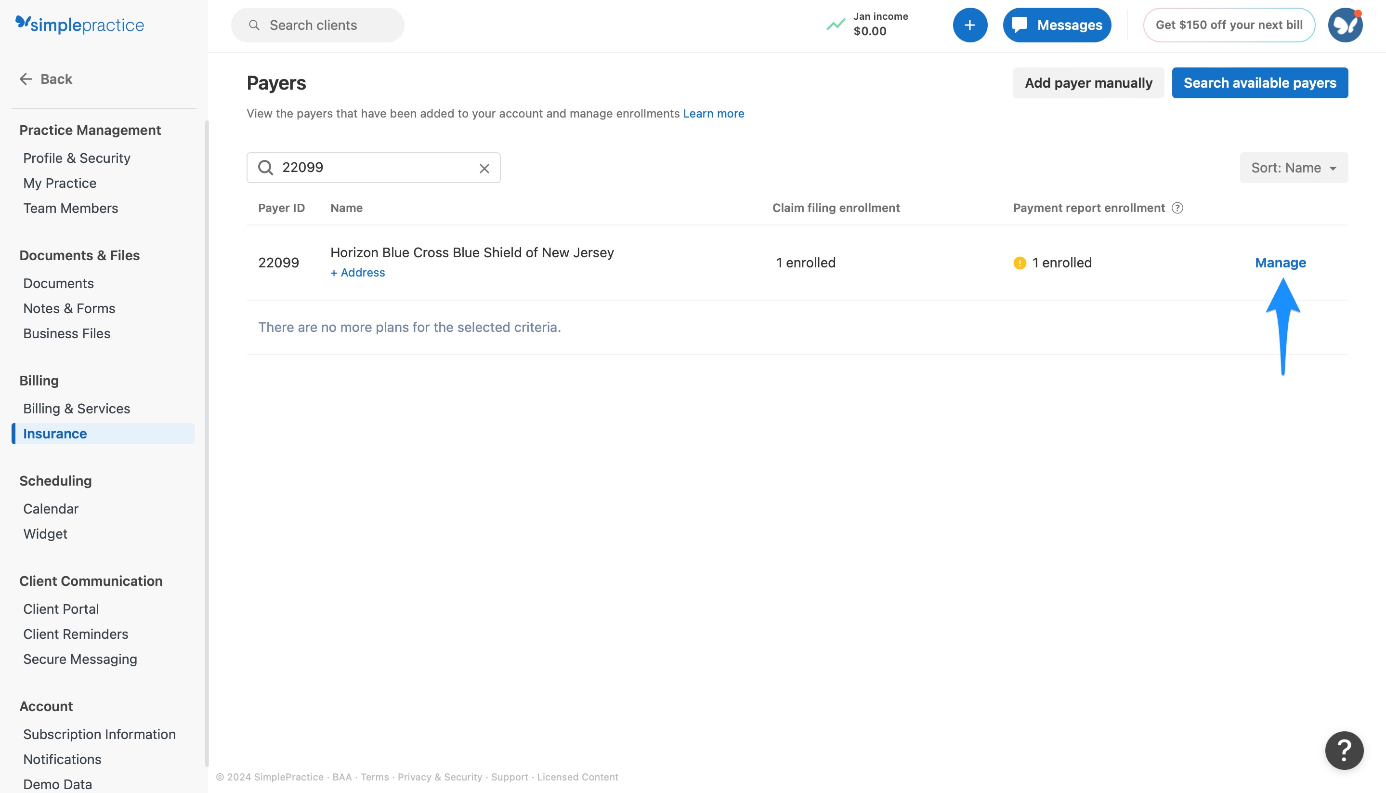Screen dimensions: 1386x793
Task: Open the help question mark button
Action: (1344, 750)
